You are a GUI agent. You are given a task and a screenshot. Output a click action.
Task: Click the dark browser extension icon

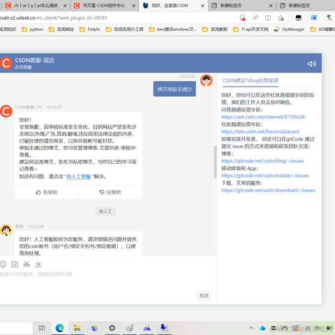point(298,18)
